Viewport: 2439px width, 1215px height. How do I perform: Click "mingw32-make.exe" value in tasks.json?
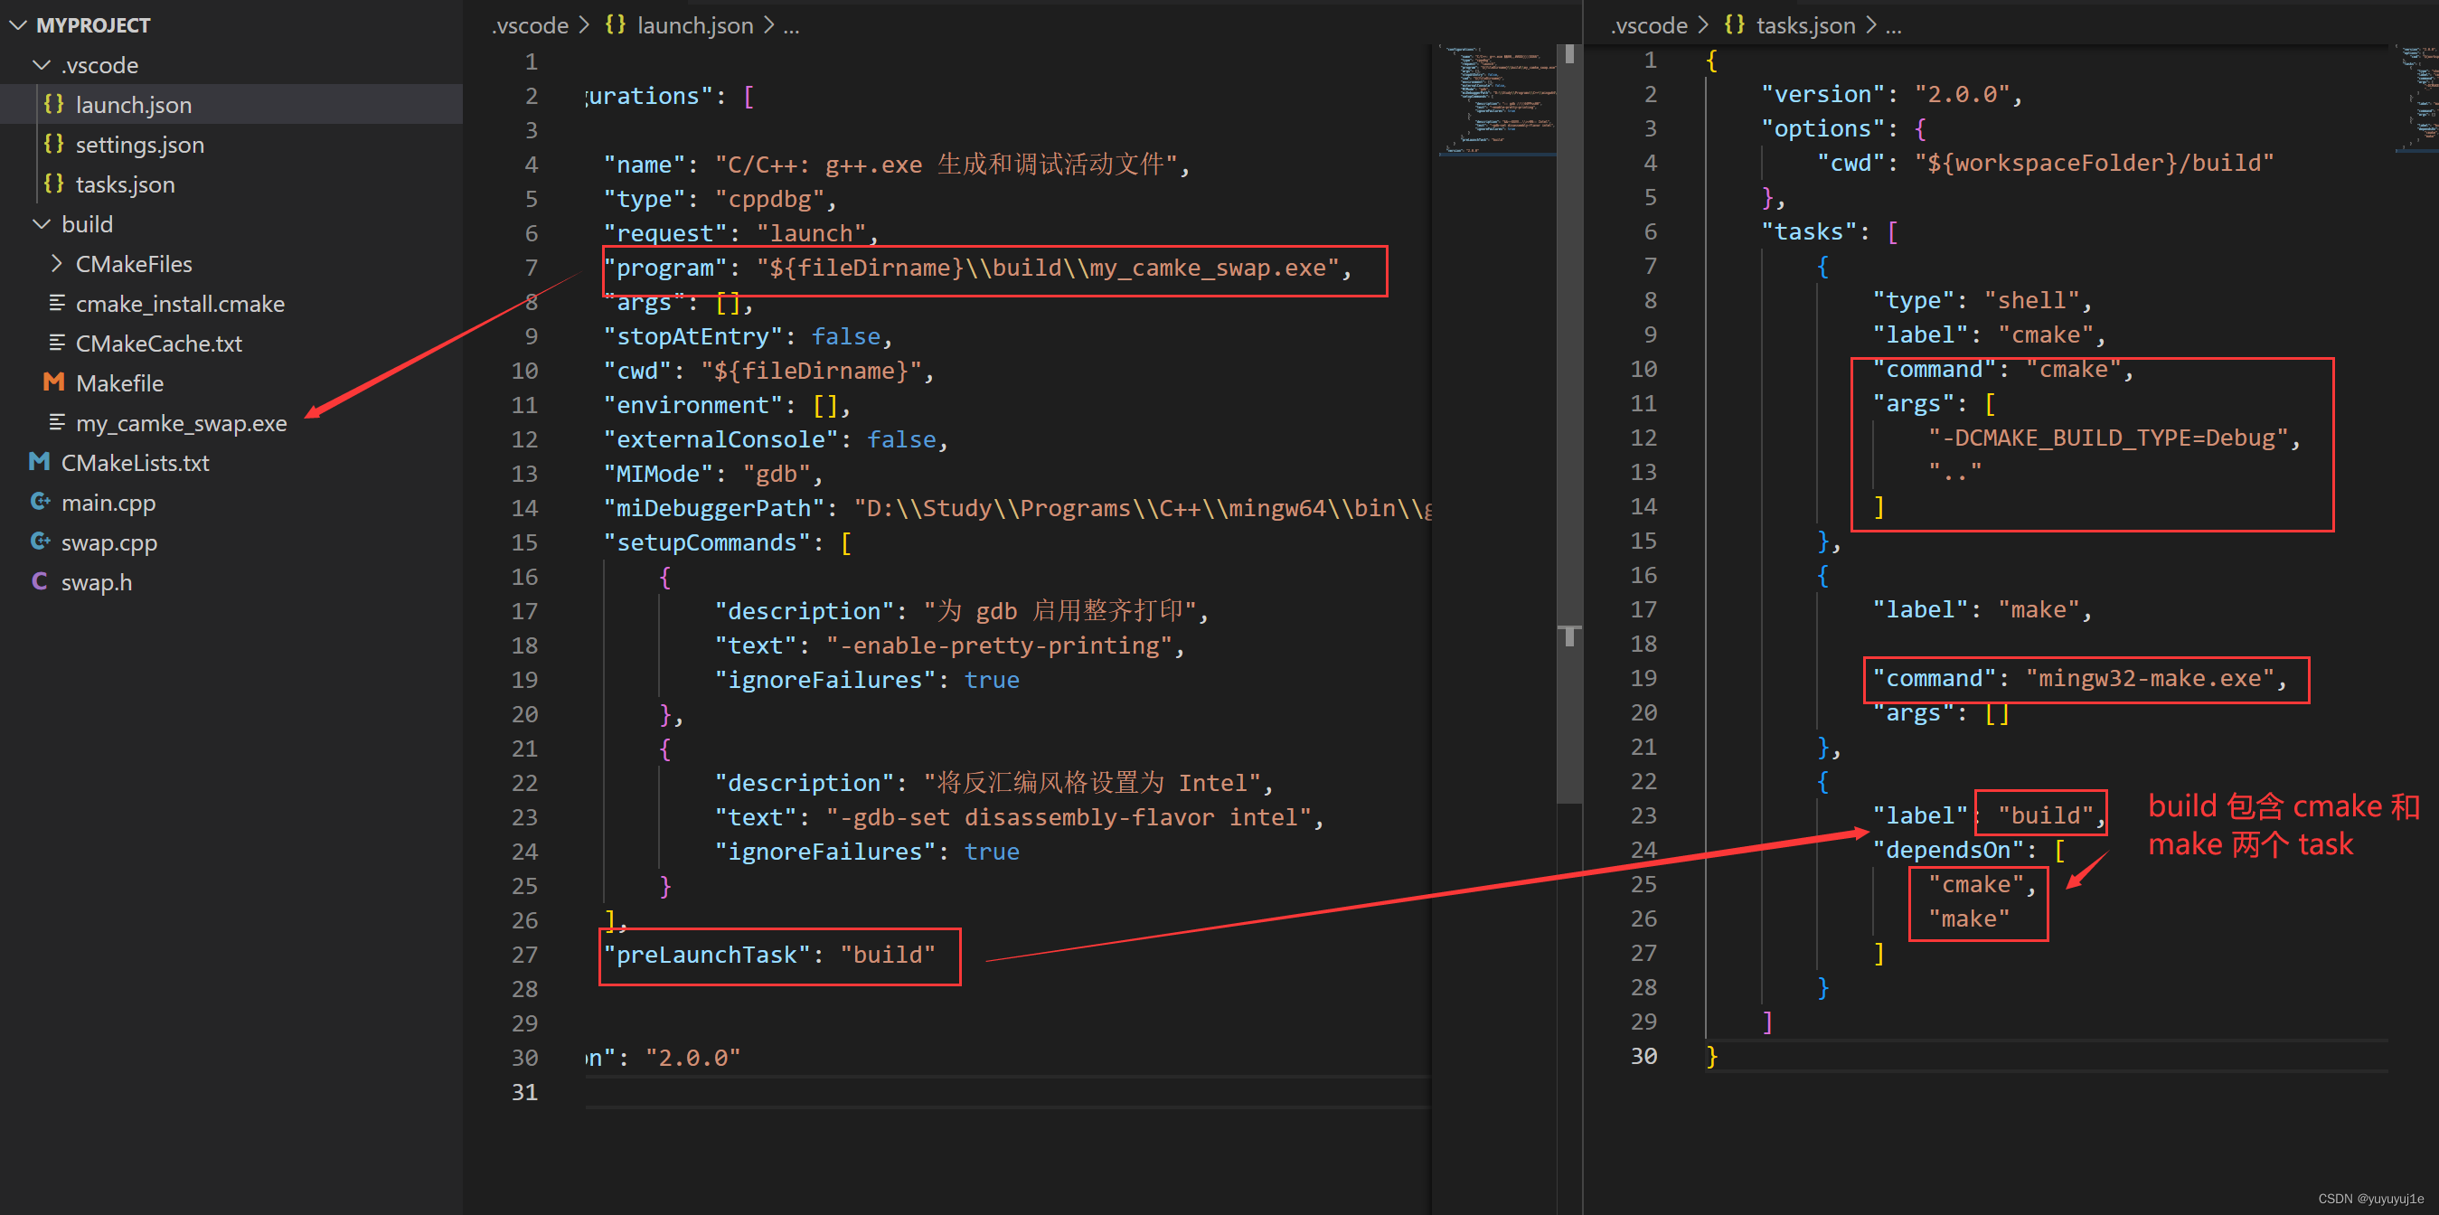[2150, 679]
